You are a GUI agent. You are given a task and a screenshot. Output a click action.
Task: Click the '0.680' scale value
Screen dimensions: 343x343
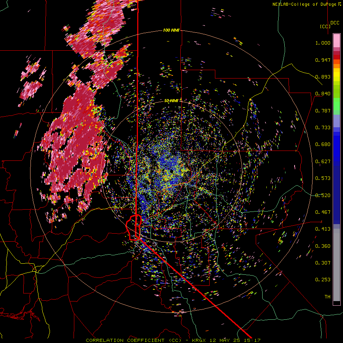coord(323,144)
